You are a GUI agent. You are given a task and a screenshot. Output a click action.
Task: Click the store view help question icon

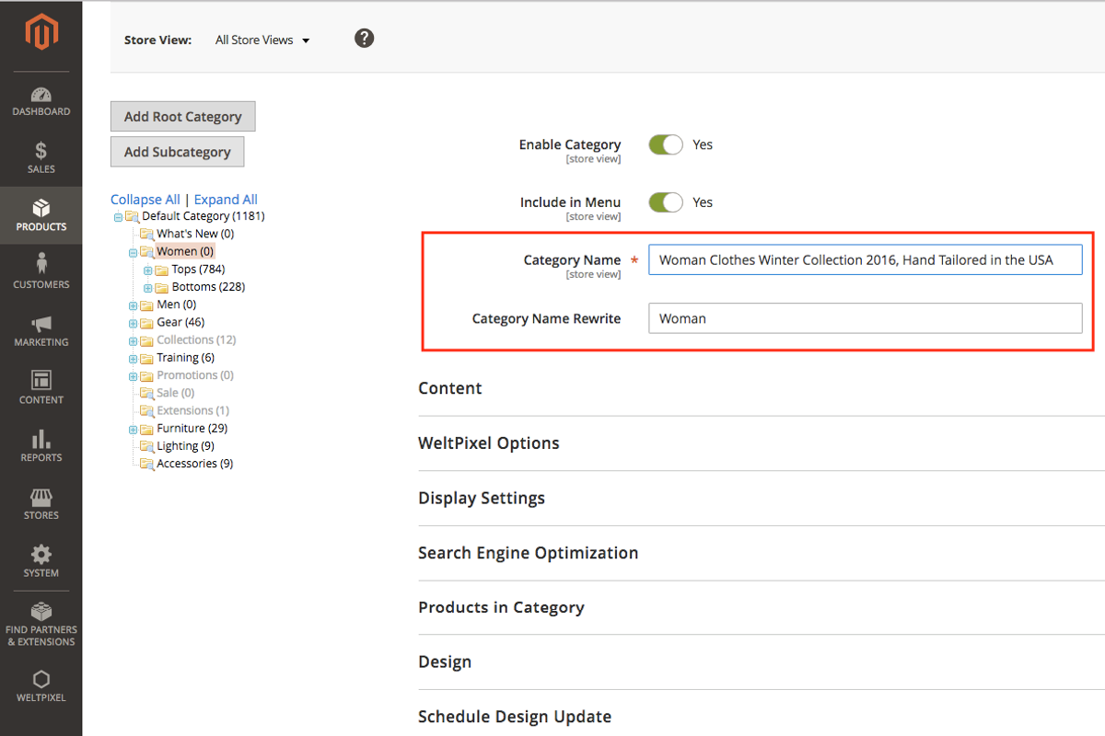pyautogui.click(x=365, y=38)
